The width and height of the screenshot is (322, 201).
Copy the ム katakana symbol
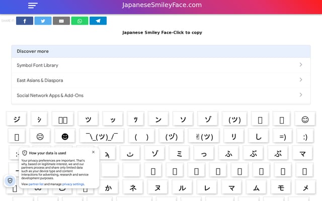point(256,187)
